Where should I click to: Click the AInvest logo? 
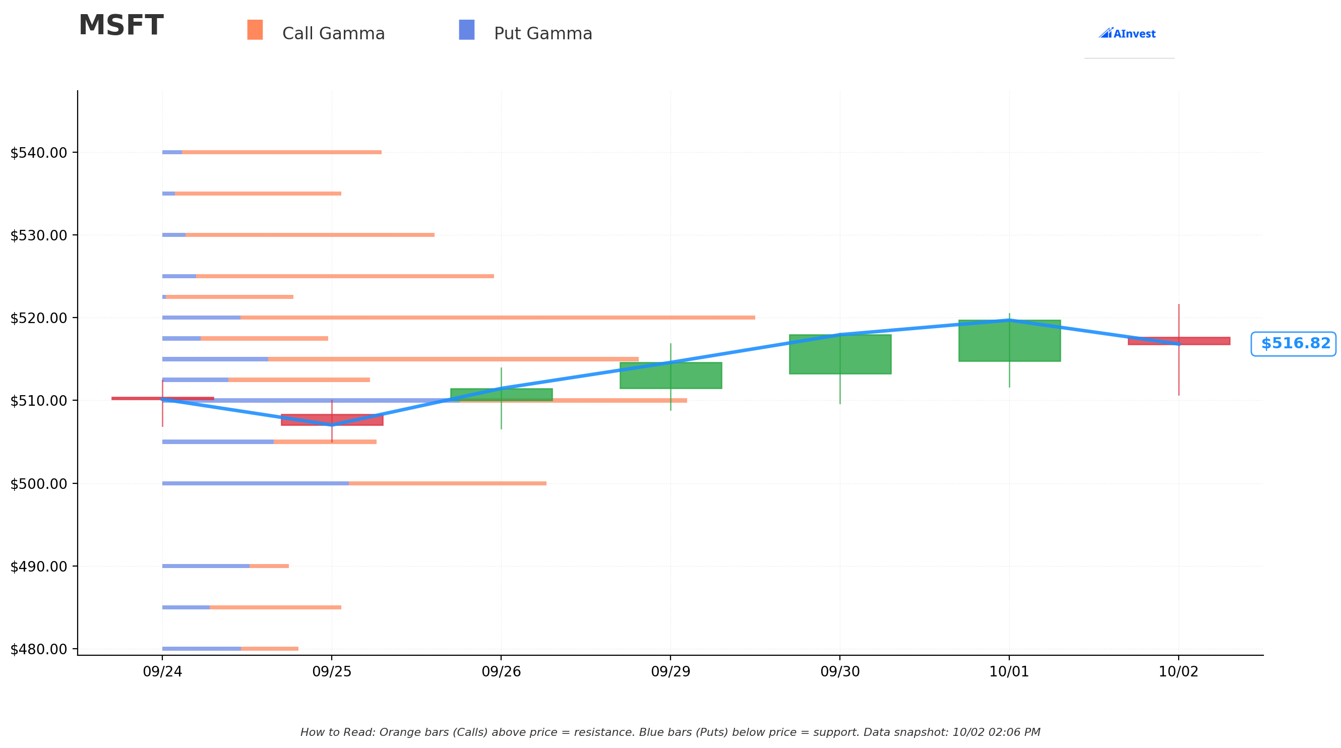point(1127,33)
